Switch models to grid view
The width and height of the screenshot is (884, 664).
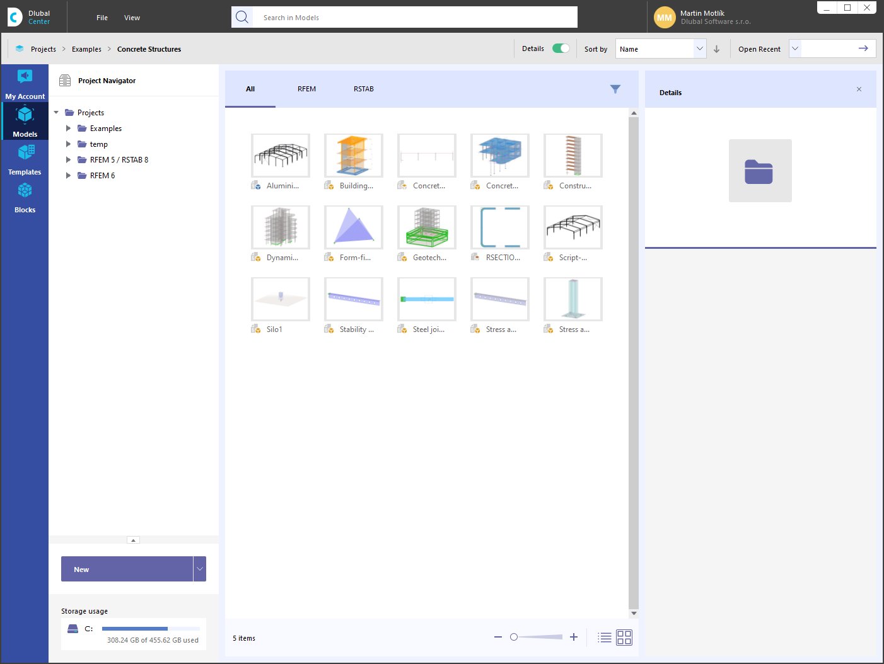pyautogui.click(x=624, y=638)
